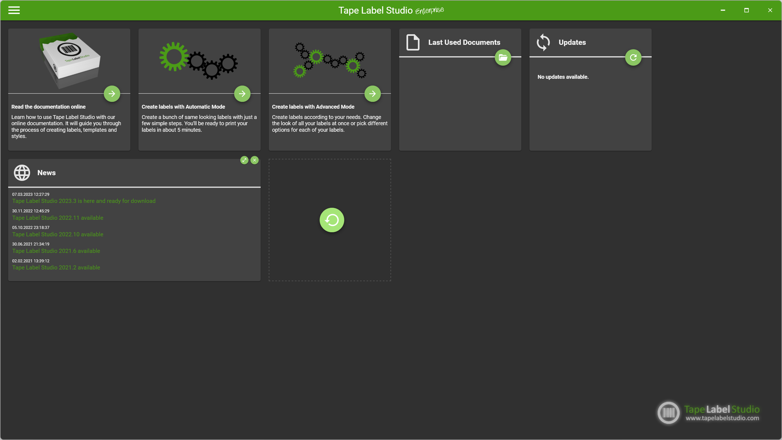Click the 02.02.2021 13:39:12 timestamp
The width and height of the screenshot is (782, 440).
31,261
